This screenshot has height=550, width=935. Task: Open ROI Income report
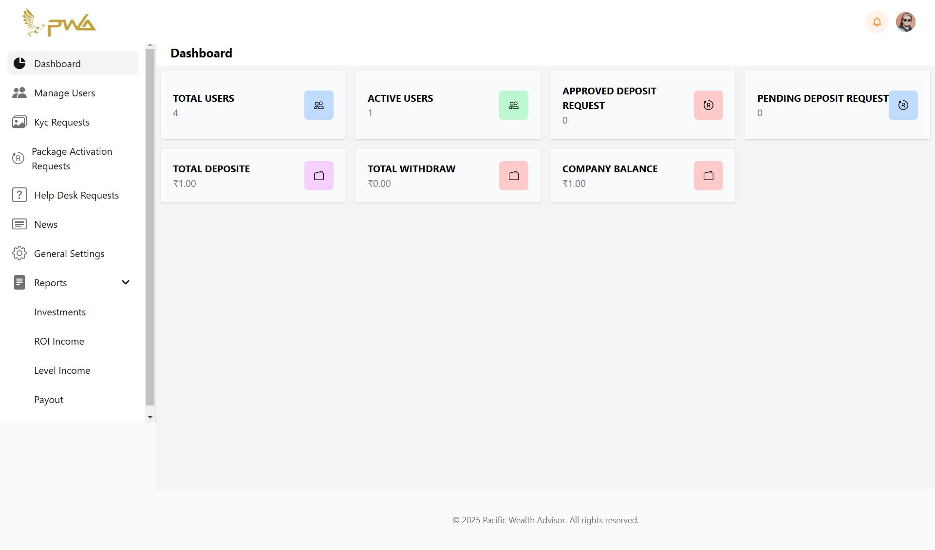click(59, 341)
